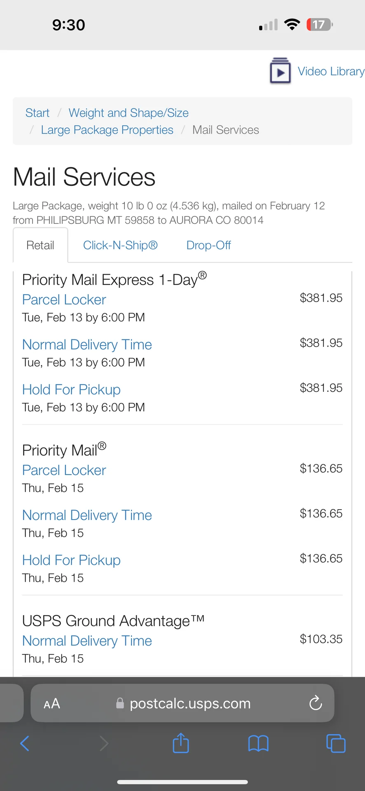Switch to the Click-N-Ship tab
365x791 pixels.
120,246
